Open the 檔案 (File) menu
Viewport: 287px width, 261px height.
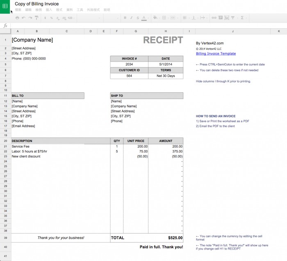point(18,10)
